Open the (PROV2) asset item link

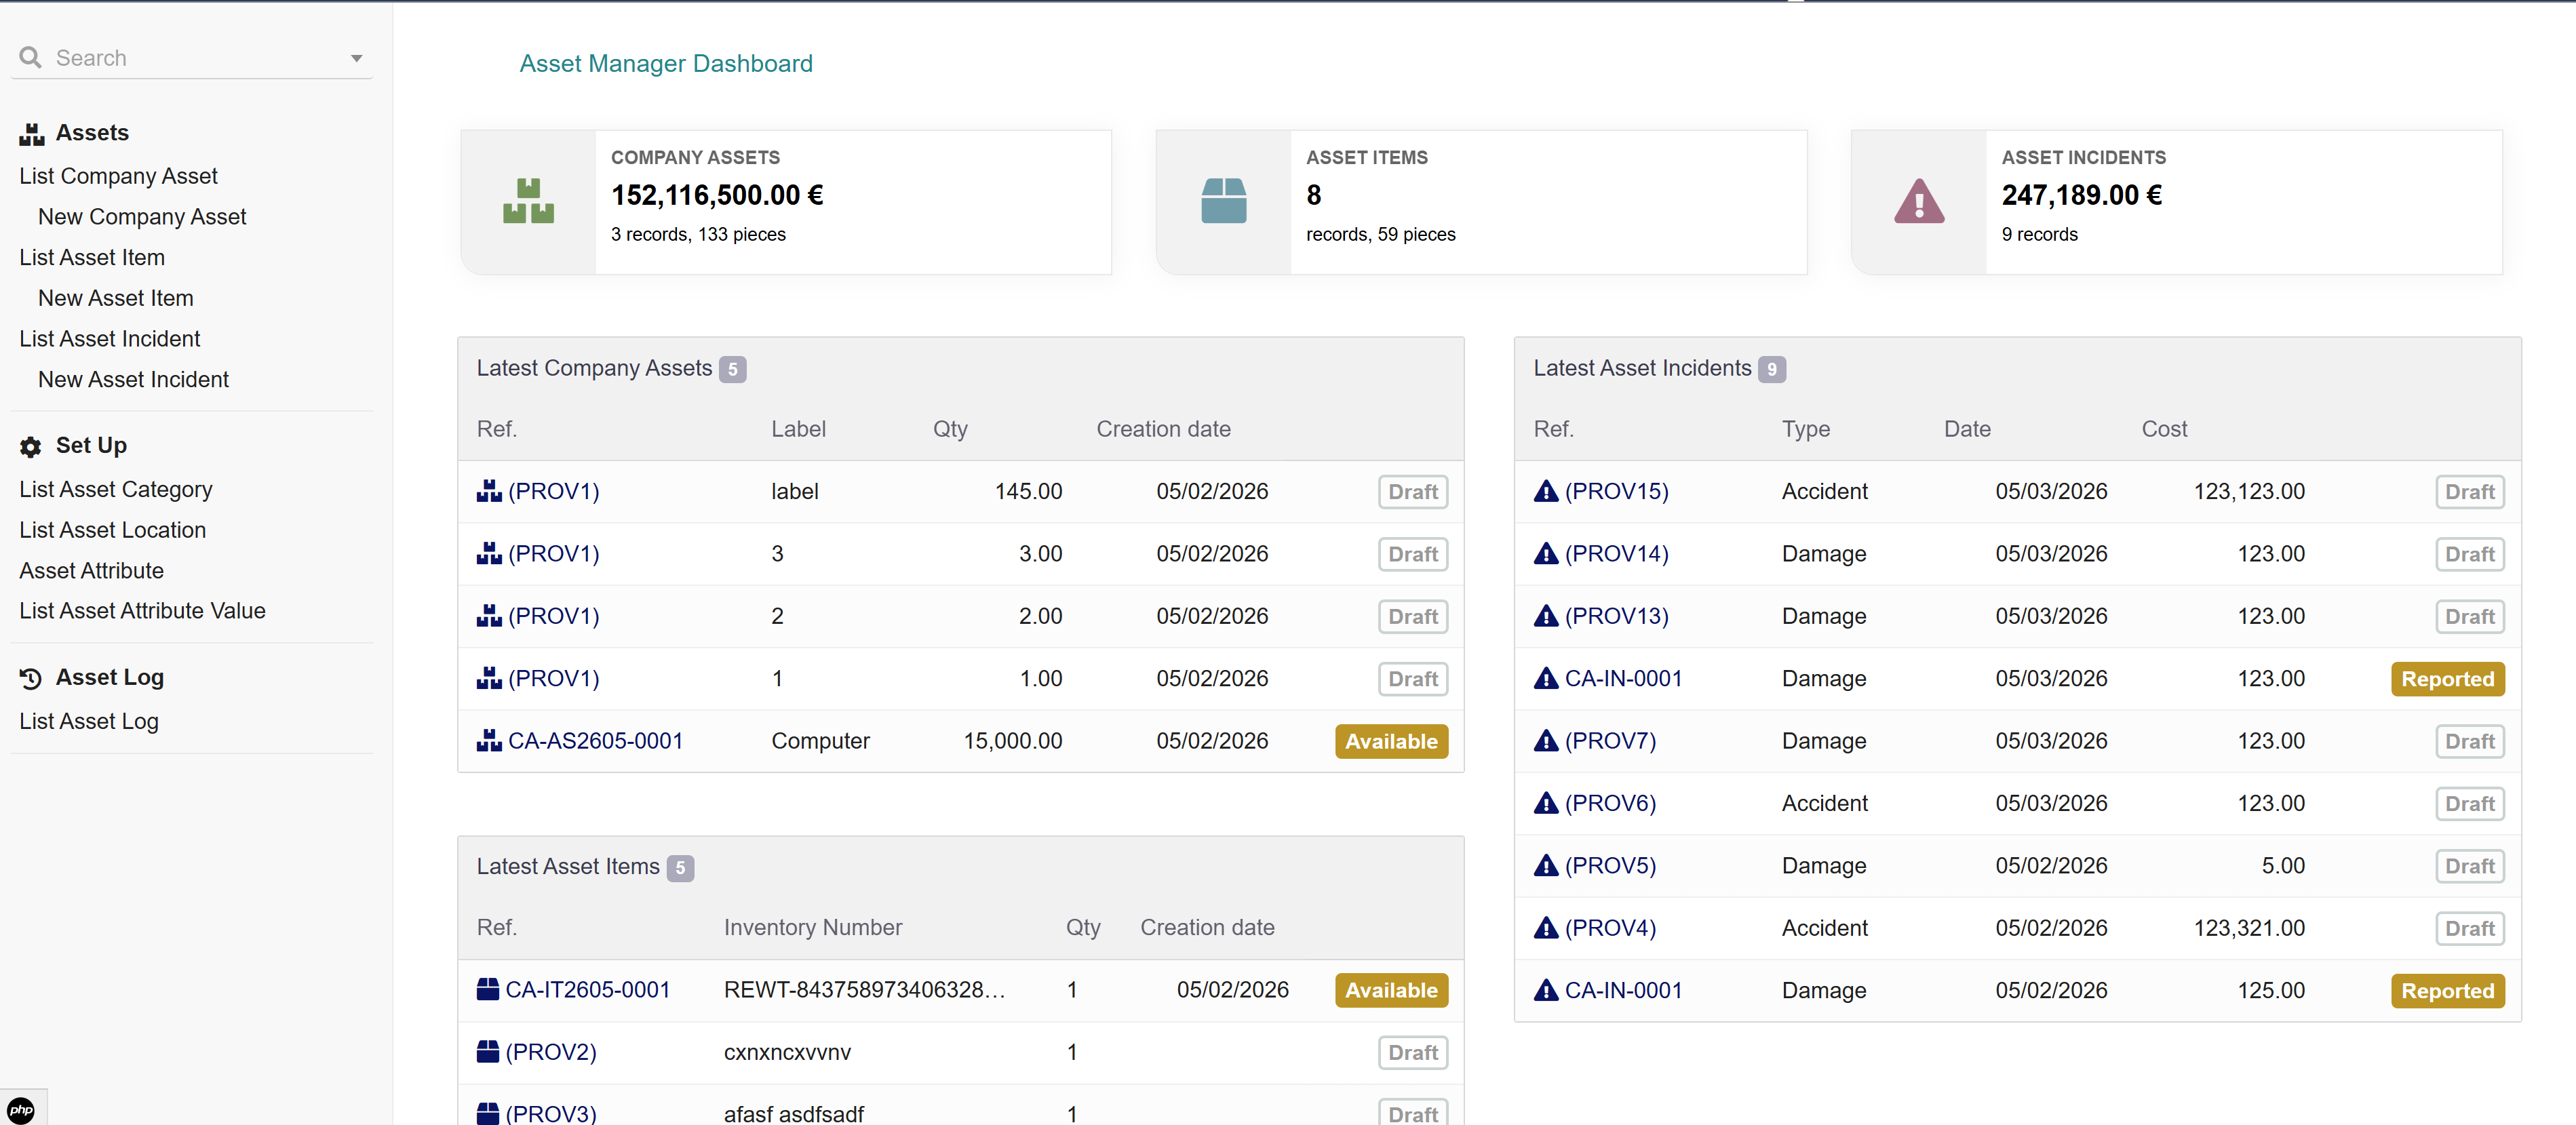pyautogui.click(x=551, y=1053)
